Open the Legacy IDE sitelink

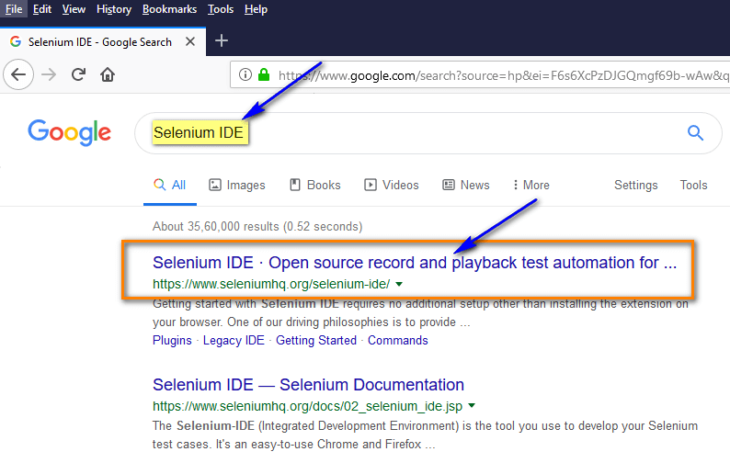[234, 341]
